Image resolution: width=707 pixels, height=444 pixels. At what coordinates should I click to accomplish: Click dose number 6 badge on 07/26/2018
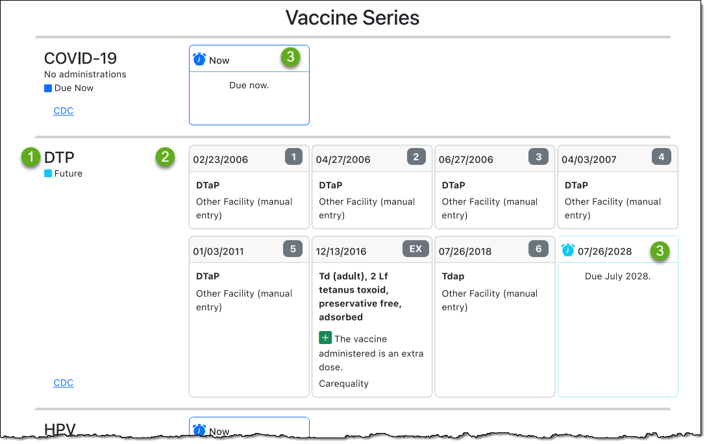pos(539,249)
